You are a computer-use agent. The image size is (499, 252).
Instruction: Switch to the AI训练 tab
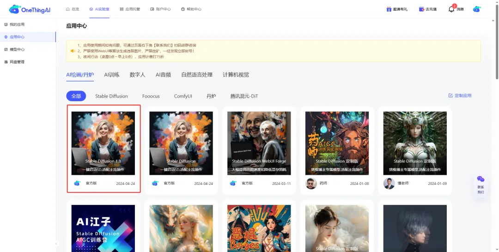click(112, 75)
